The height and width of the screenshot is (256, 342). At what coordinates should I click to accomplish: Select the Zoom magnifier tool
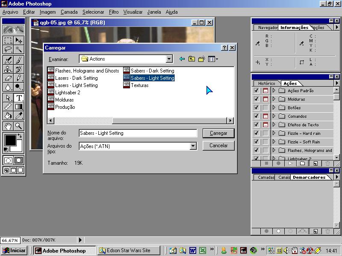19,126
